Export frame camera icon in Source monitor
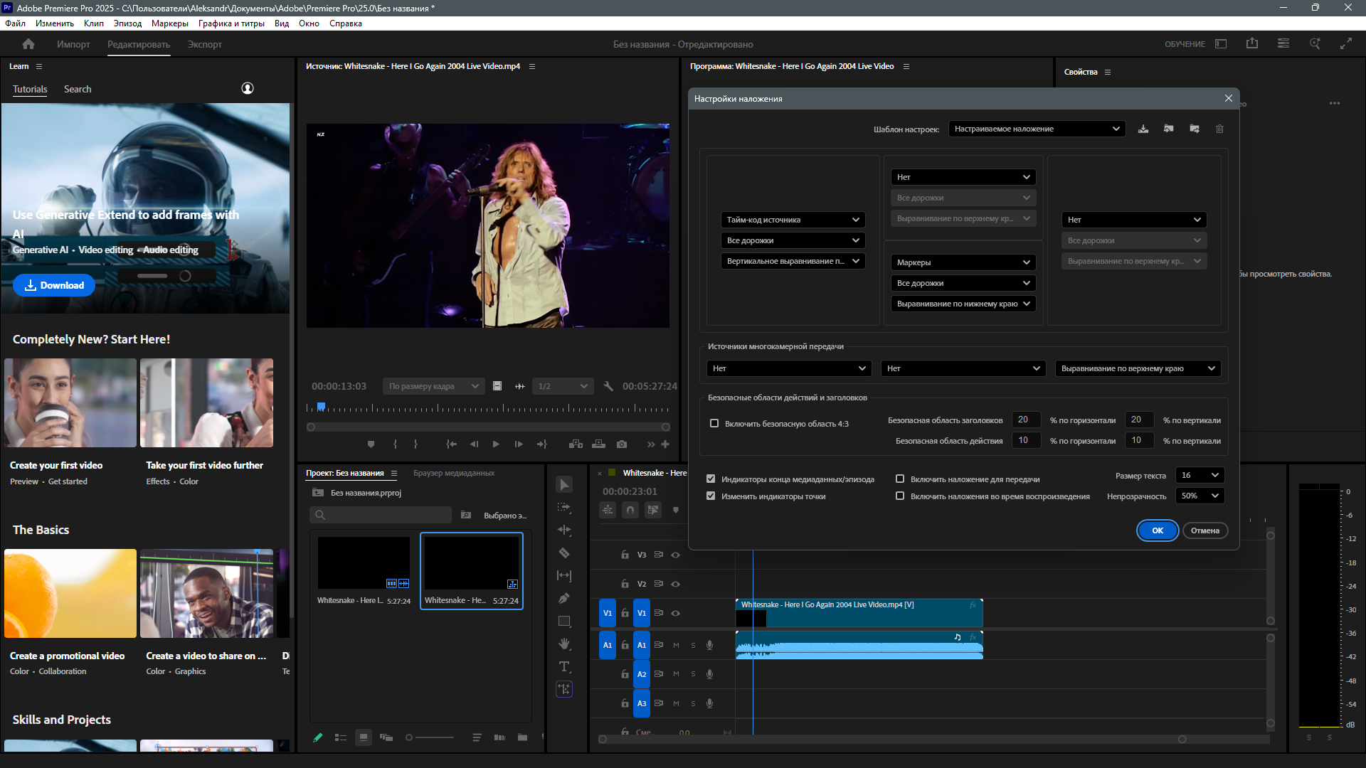 click(622, 444)
